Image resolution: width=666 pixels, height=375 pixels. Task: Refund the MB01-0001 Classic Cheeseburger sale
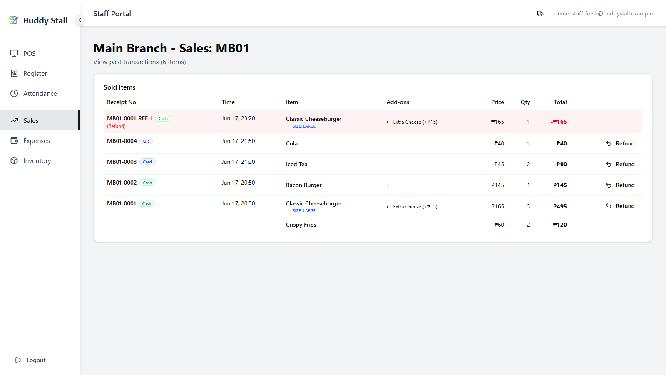coord(620,206)
